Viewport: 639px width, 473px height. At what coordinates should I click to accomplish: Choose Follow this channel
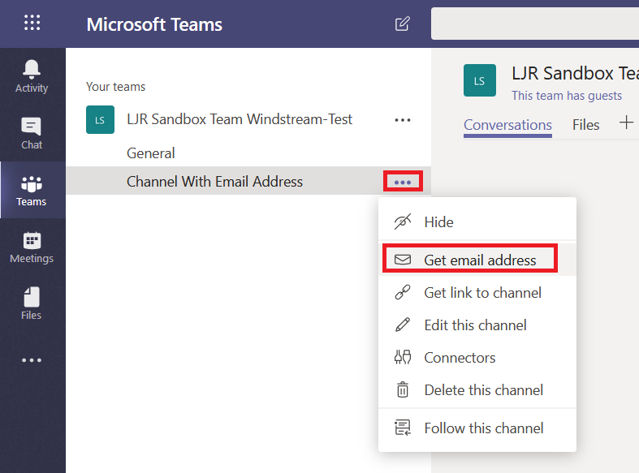tap(477, 428)
